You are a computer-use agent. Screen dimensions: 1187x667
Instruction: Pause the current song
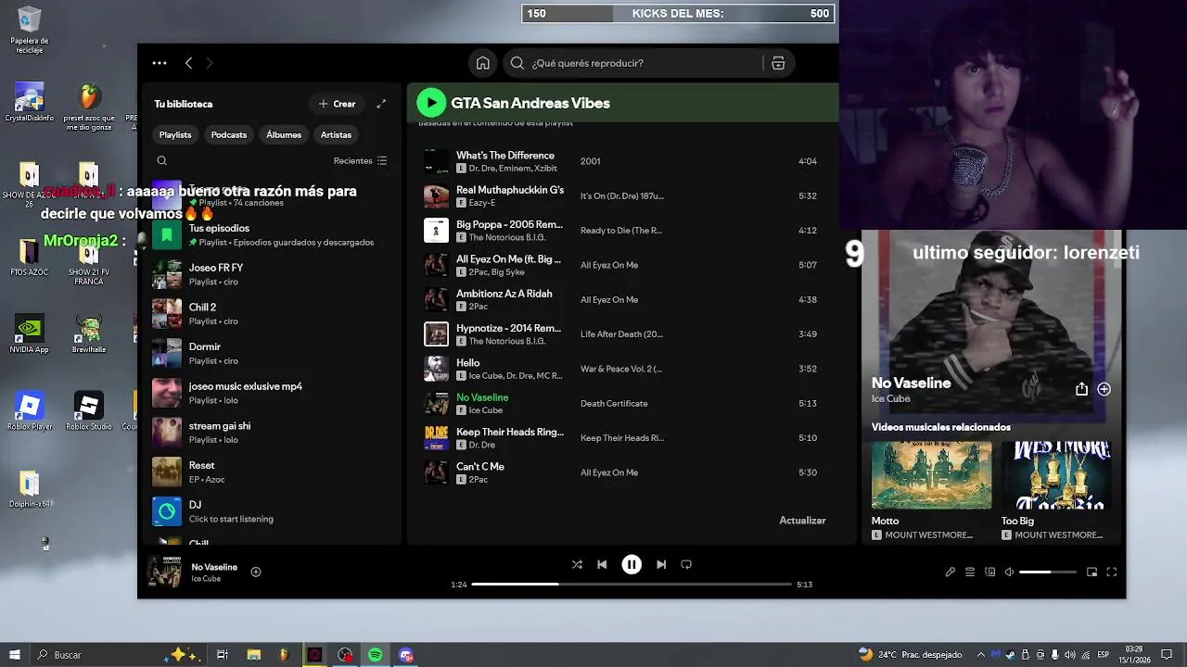[632, 564]
